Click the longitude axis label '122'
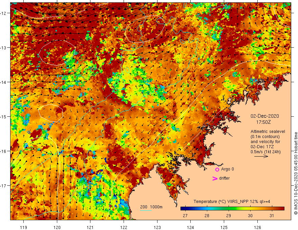 click(124, 227)
